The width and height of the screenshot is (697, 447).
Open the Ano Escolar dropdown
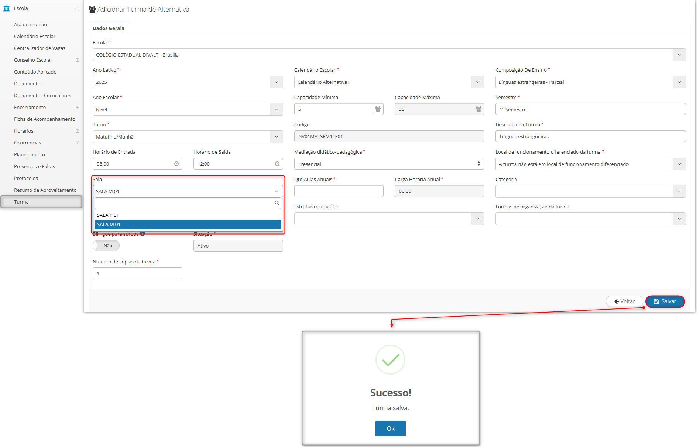coord(188,110)
